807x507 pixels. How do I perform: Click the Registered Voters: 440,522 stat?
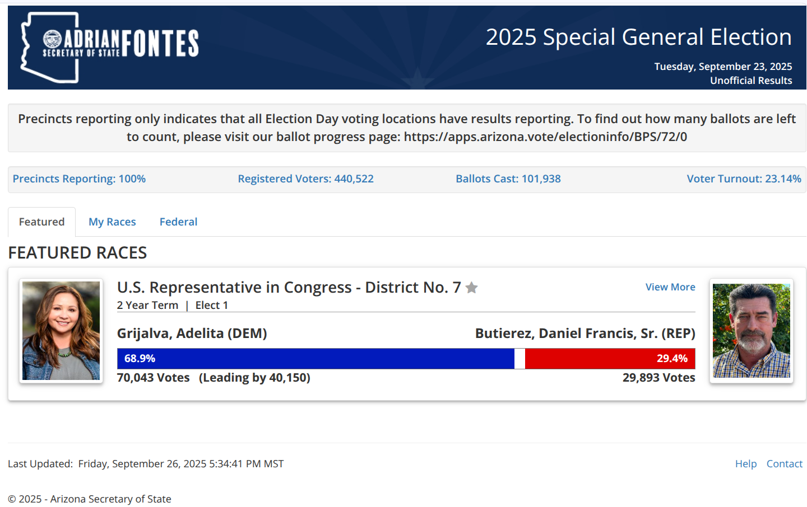[305, 179]
